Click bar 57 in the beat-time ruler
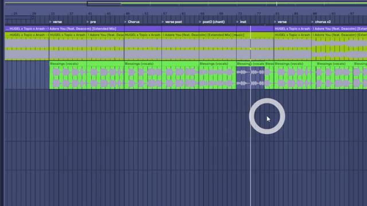367x206 pixels. tap(165, 14)
